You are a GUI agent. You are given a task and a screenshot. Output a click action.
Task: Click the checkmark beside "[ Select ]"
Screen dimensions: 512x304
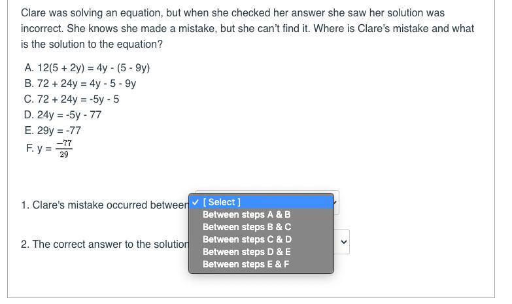196,202
